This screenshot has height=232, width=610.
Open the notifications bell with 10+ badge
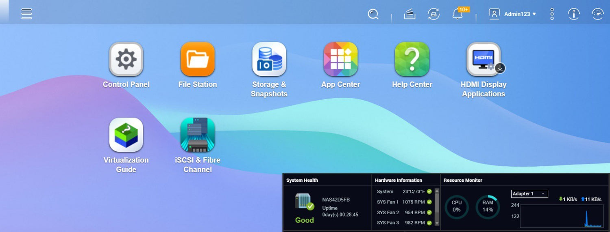point(458,14)
